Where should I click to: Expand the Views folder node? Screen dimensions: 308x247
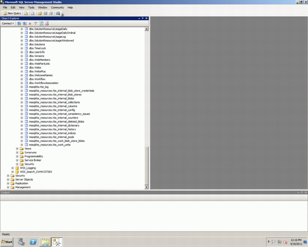coord(17,149)
